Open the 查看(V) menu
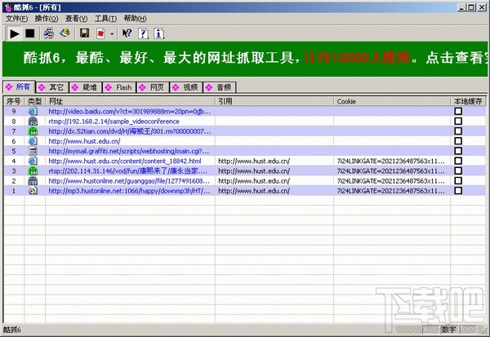Viewport: 490px width, 337px height. [76, 19]
